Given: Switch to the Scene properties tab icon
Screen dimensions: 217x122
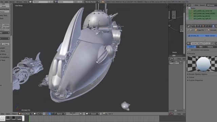Looking at the screenshot, I should pos(198,26).
